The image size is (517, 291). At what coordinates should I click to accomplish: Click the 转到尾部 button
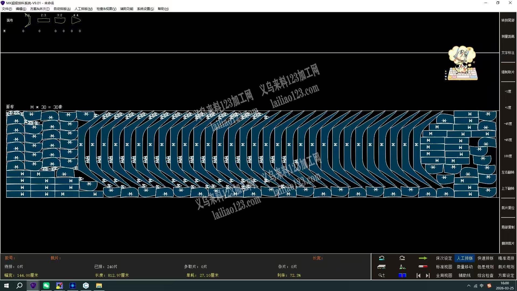[508, 20]
